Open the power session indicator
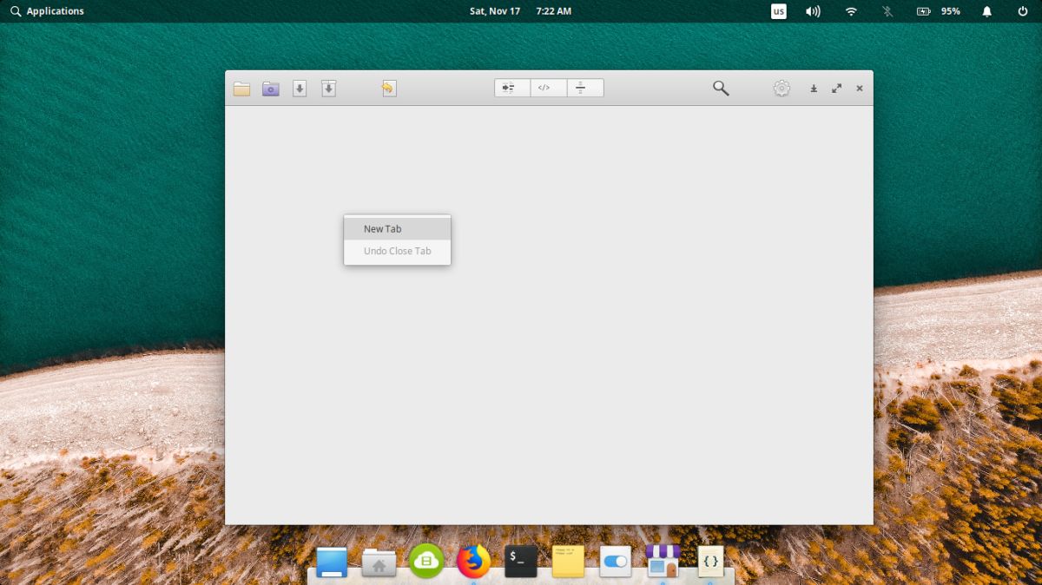 click(x=1022, y=11)
